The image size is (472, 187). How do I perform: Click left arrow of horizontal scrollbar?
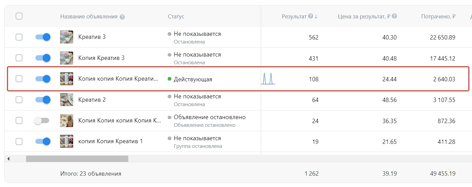click(x=9, y=159)
